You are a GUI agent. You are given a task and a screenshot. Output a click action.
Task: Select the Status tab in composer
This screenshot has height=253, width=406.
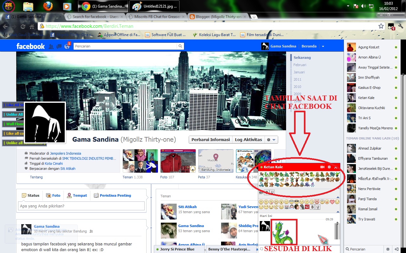pos(30,195)
